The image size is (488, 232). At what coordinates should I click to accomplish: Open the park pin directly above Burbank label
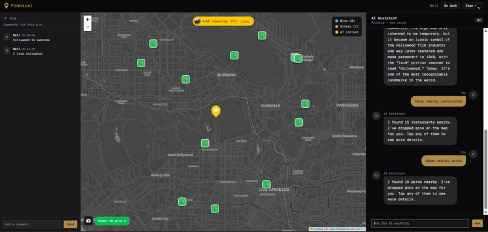click(234, 56)
